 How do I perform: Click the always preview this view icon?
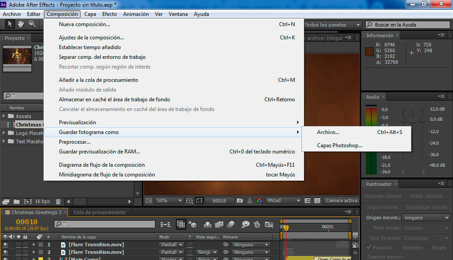tap(149, 200)
